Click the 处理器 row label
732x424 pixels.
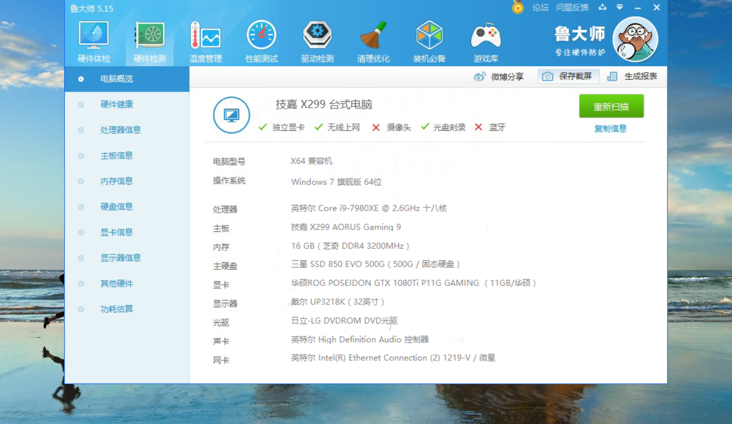[225, 210]
